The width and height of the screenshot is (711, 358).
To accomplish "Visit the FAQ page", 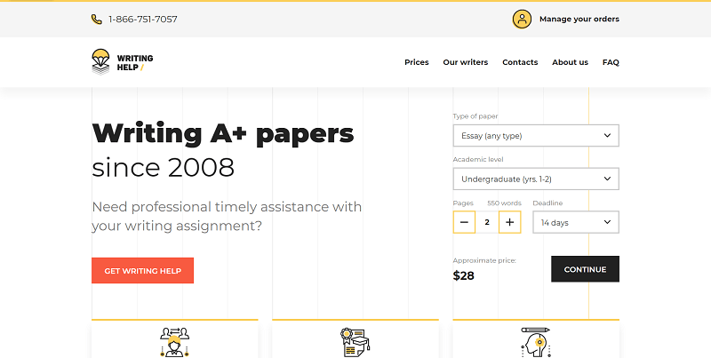I will point(611,62).
